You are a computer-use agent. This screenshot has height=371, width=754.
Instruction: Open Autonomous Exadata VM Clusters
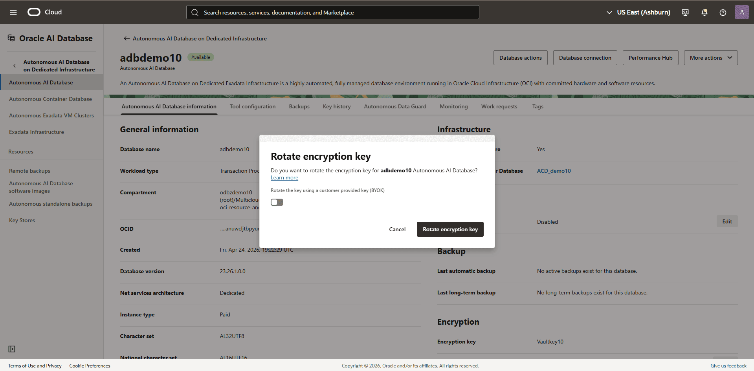(x=51, y=115)
